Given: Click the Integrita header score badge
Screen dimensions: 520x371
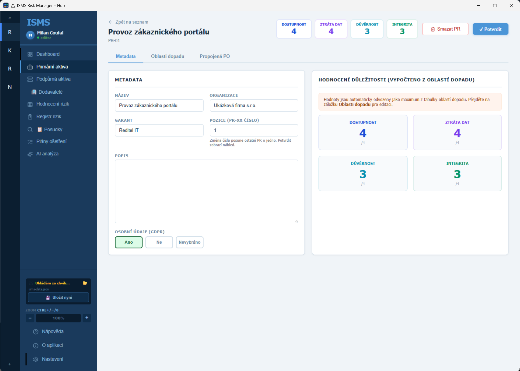Looking at the screenshot, I should point(402,29).
